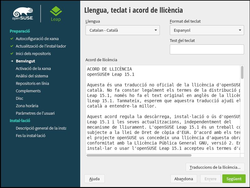Click the arrow icon beside Benvingut
The image size is (250, 188).
(12, 61)
